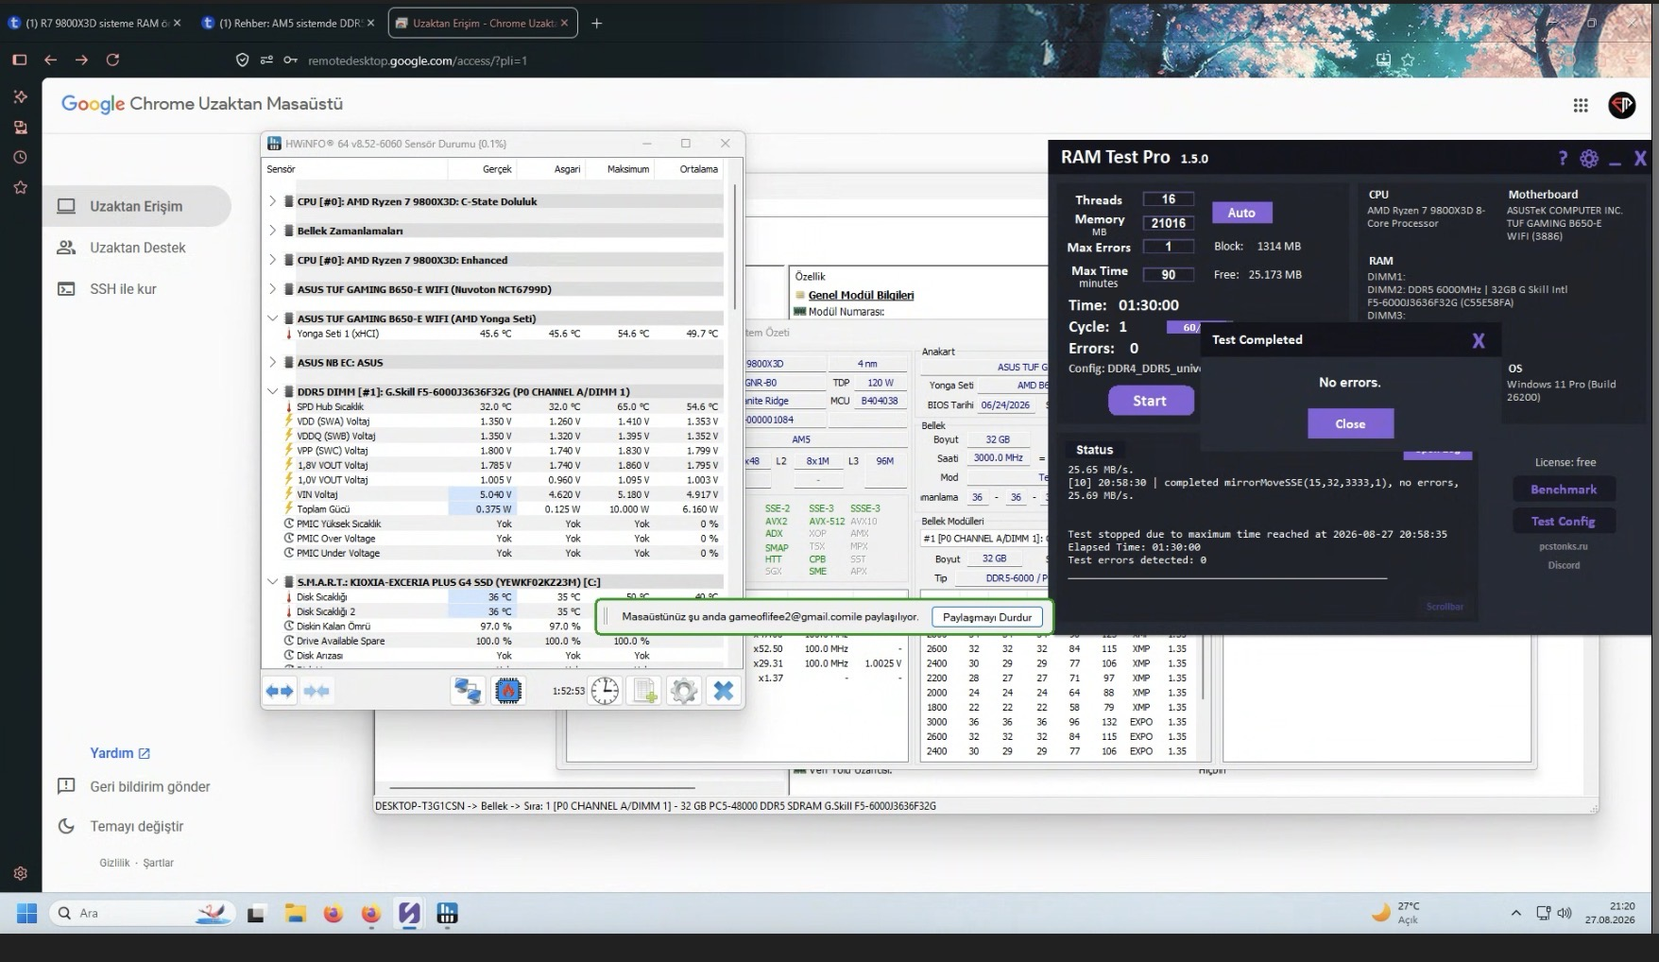The height and width of the screenshot is (962, 1659).
Task: Switch to the Rehber: AM5 sistemde DDR5 tab
Action: [x=289, y=24]
